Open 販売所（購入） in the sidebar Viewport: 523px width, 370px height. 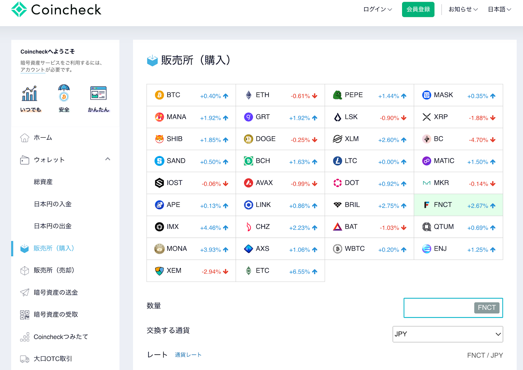(x=54, y=248)
